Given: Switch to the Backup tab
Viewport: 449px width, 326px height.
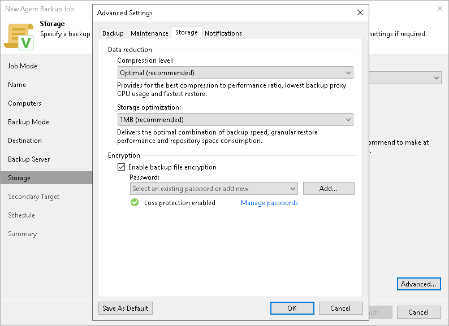Looking at the screenshot, I should [x=113, y=33].
